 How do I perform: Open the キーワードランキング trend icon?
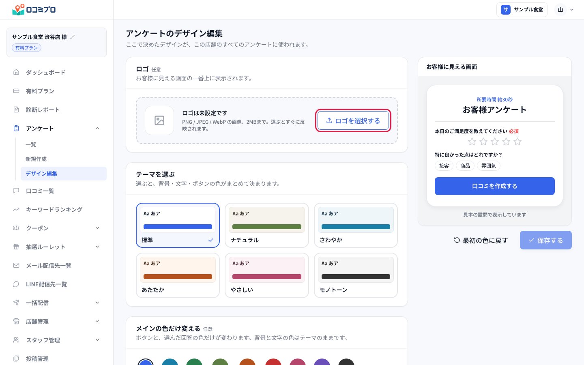[x=16, y=209]
